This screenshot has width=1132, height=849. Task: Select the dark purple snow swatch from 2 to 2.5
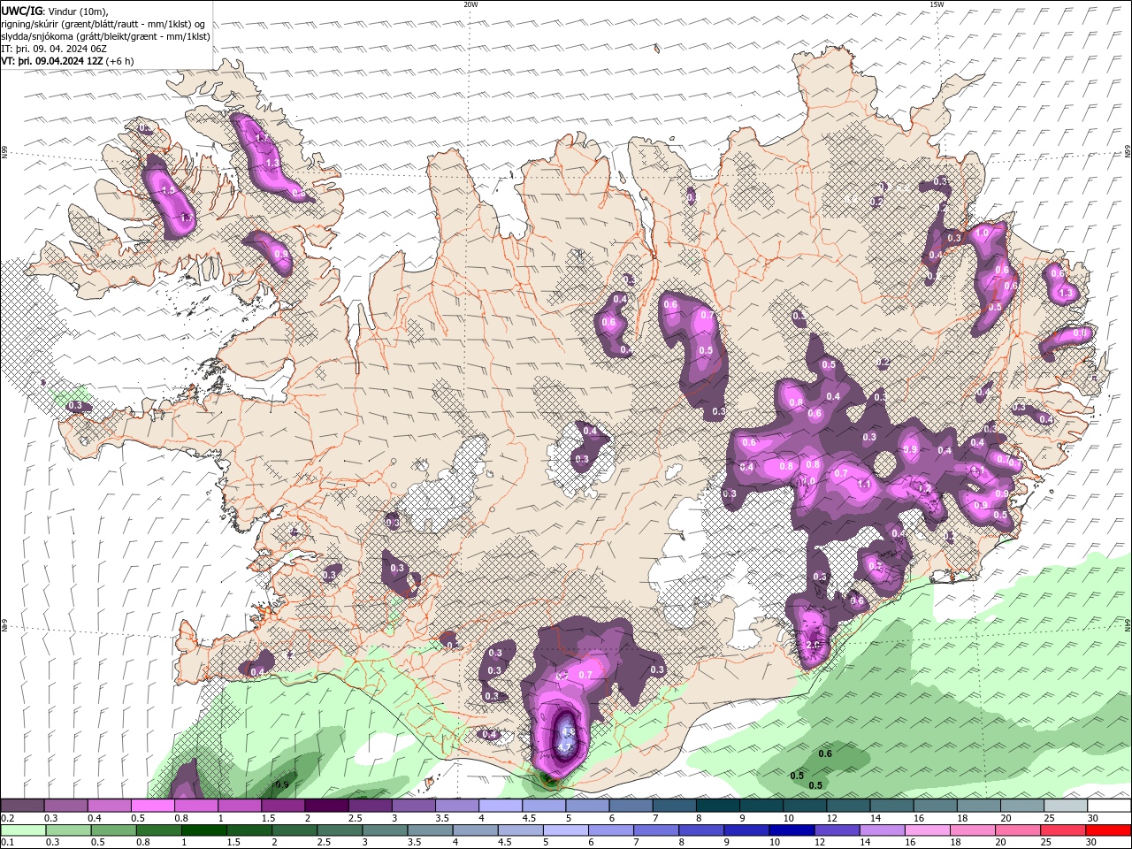tap(326, 805)
